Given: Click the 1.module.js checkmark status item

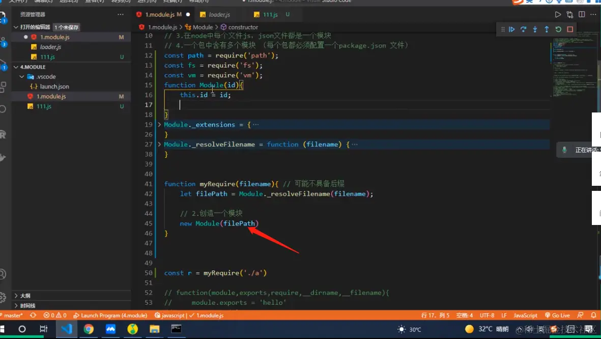Looking at the screenshot, I should tap(206, 315).
